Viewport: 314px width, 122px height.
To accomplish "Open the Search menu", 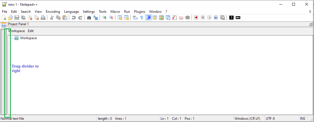I will [x=26, y=12].
